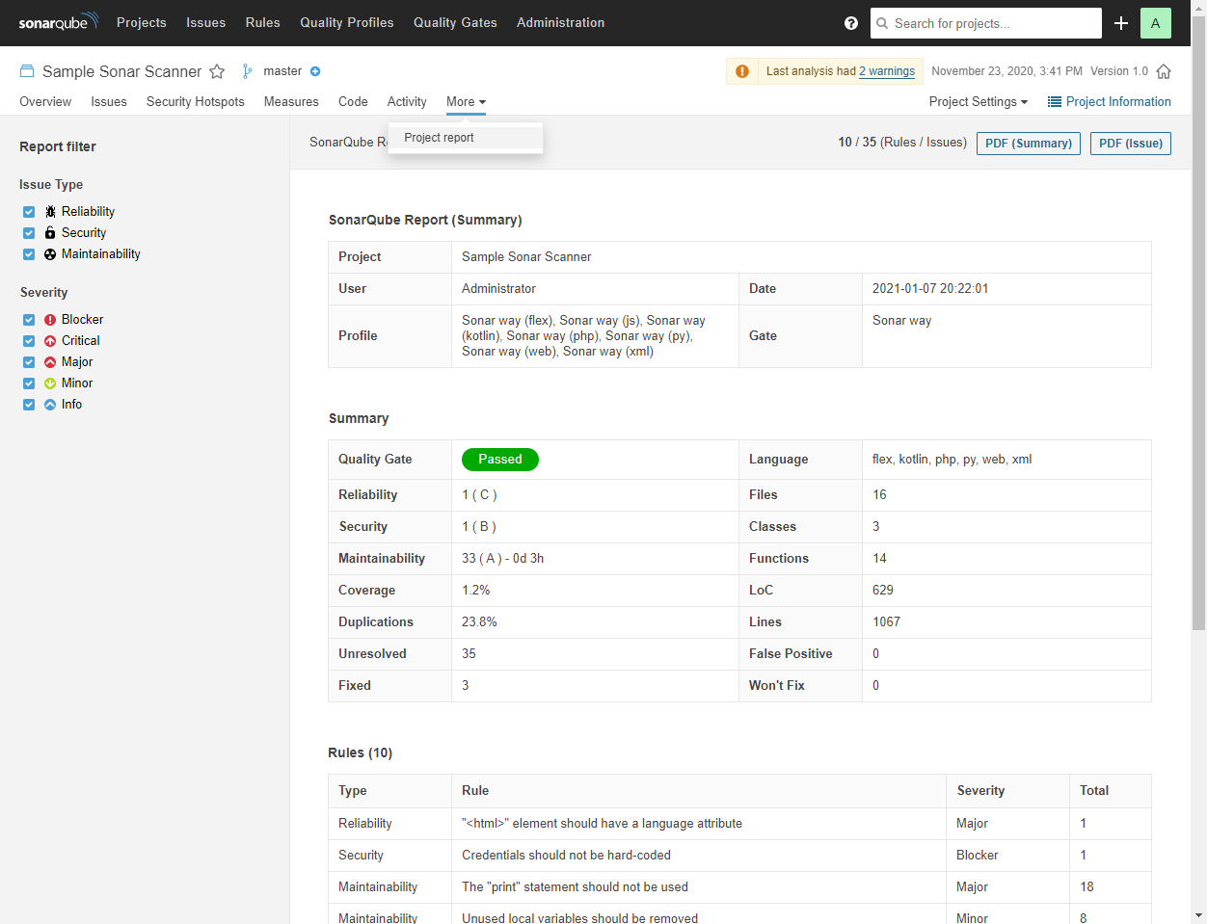This screenshot has height=924, width=1207.
Task: Open the Issues top navigation item
Action: (206, 22)
